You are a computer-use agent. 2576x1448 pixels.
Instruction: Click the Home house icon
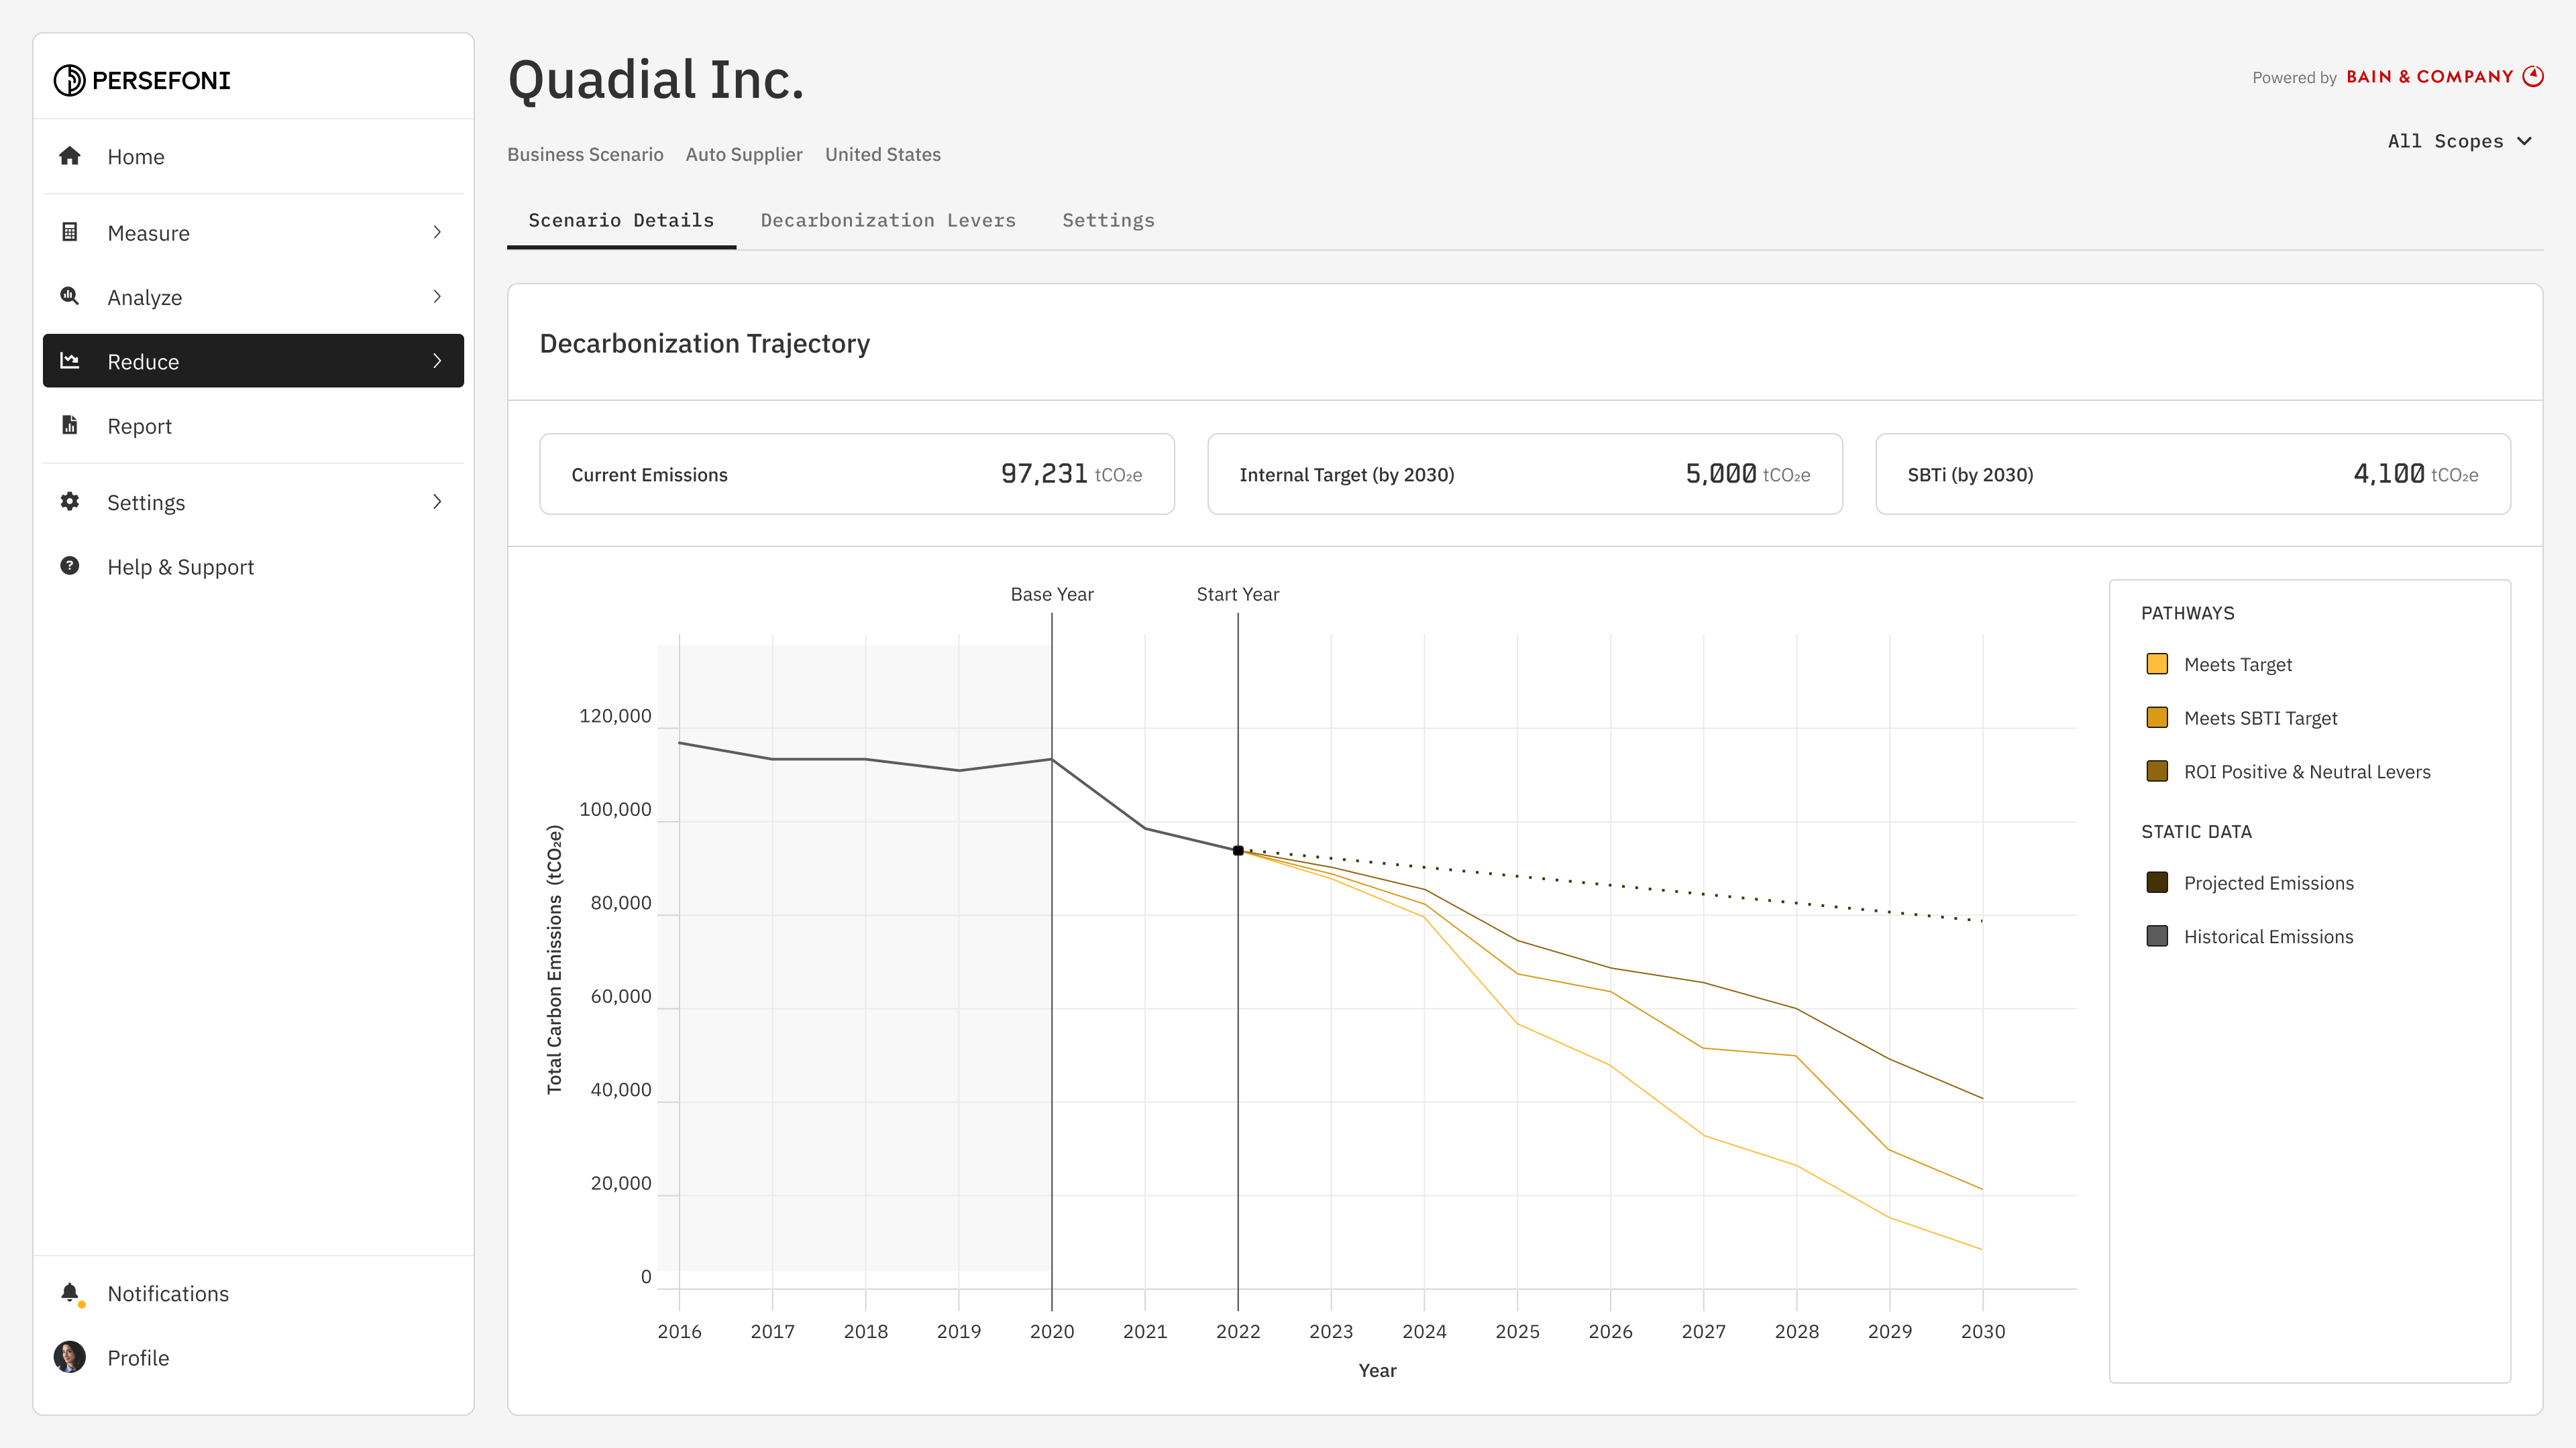pos(69,156)
